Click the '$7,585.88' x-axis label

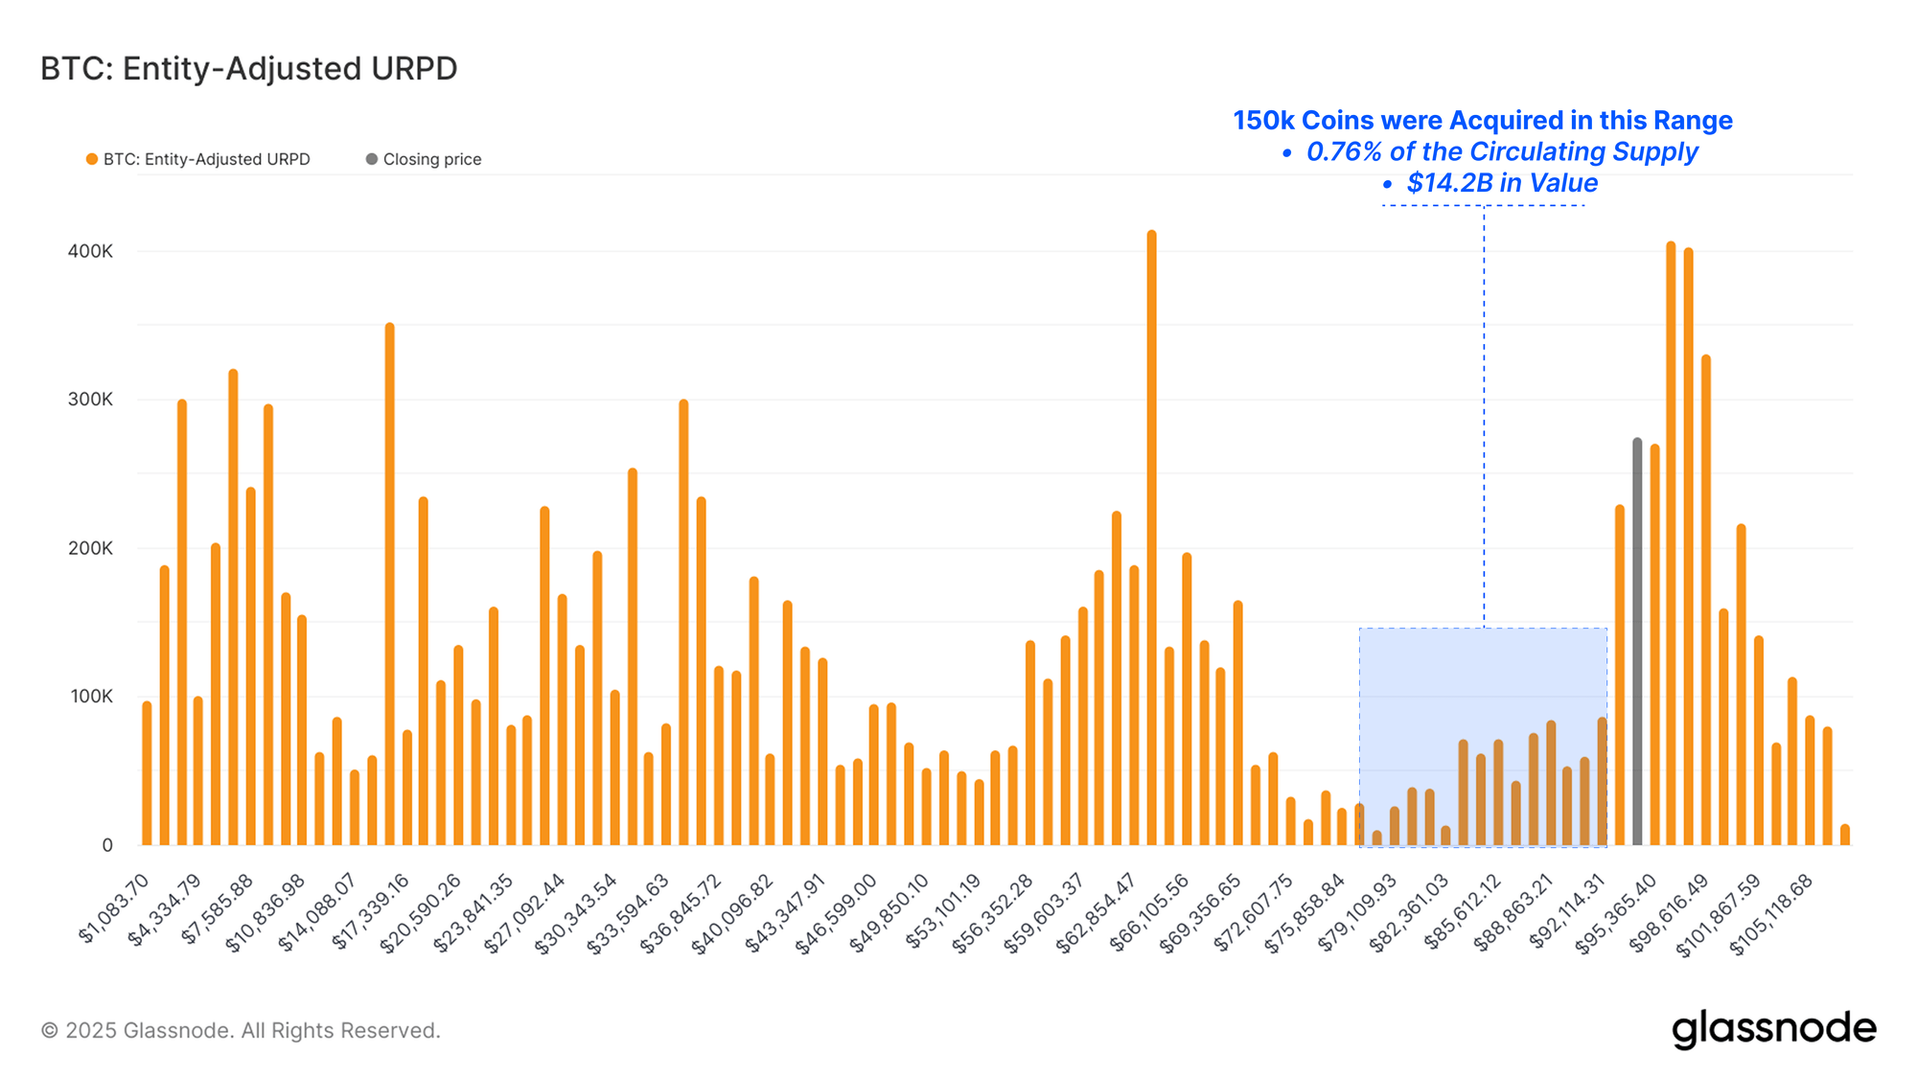218,908
